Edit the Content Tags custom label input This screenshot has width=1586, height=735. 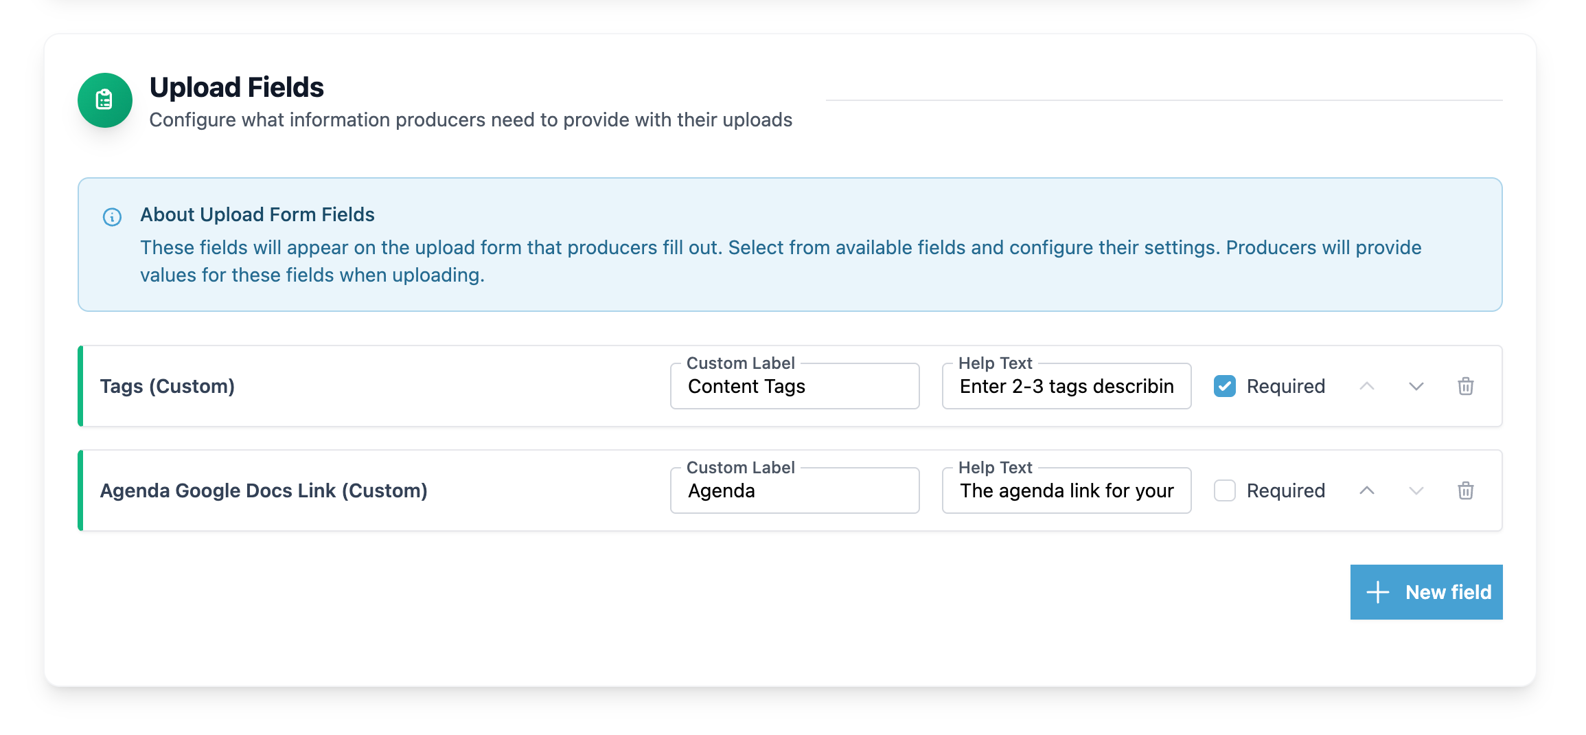coord(795,386)
